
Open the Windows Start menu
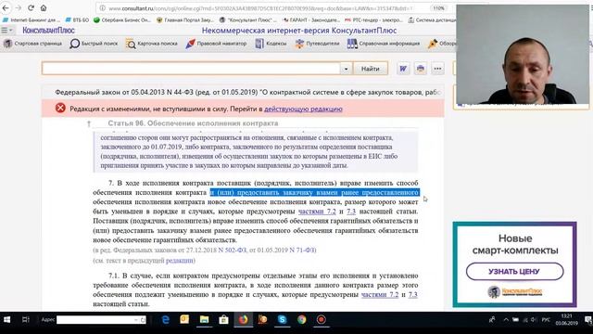[x=6, y=319]
